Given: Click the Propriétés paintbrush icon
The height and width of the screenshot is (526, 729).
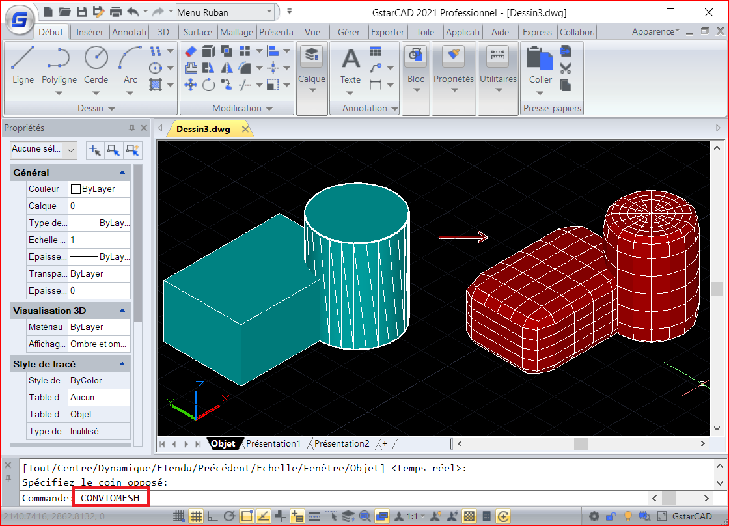Looking at the screenshot, I should (453, 55).
